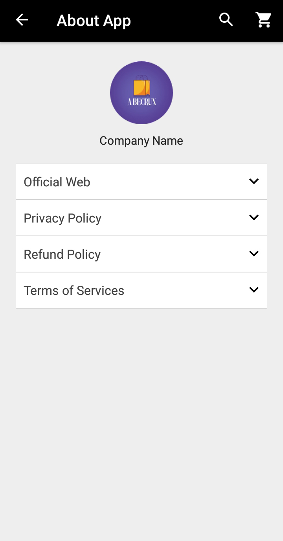Click the Company Name text
Screen dimensions: 283x541
pos(141,141)
